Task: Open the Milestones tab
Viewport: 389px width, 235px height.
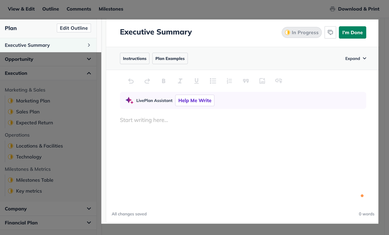Action: 111,9
